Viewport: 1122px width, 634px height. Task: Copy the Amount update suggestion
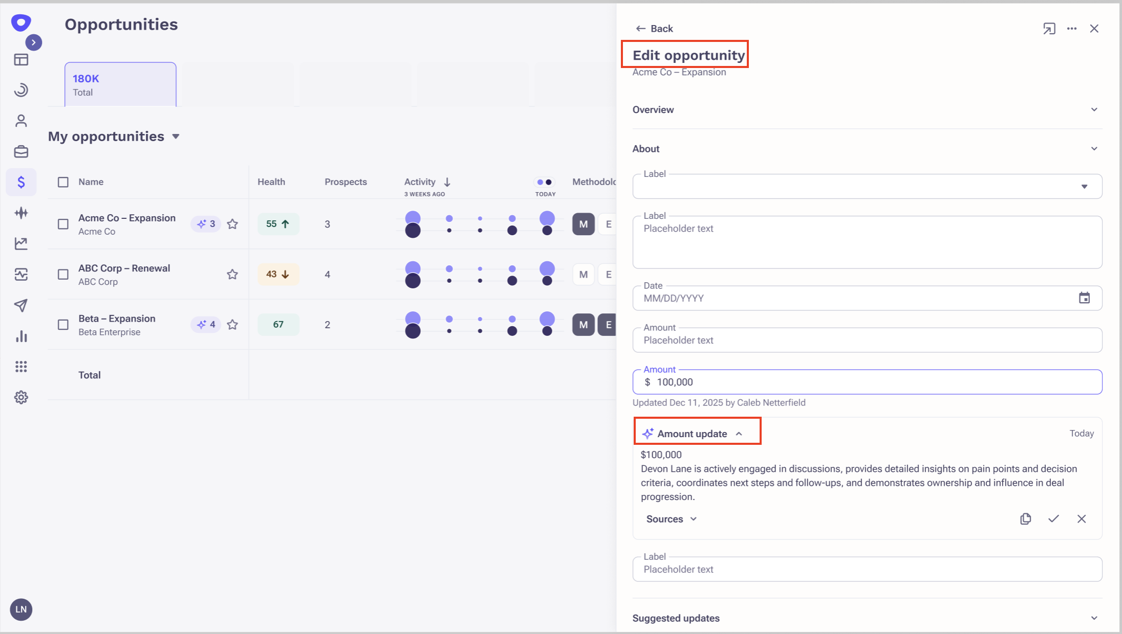coord(1025,519)
